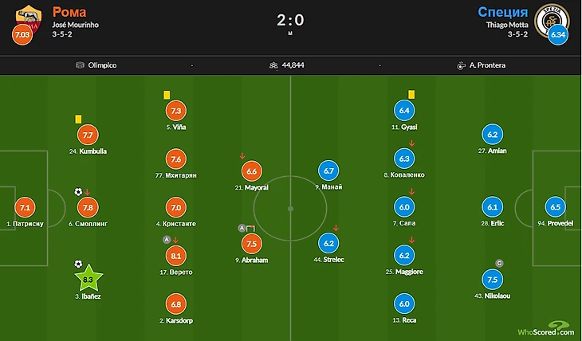The image size is (582, 341).
Task: Open Ibañez's star rating 8.3
Action: pyautogui.click(x=88, y=280)
